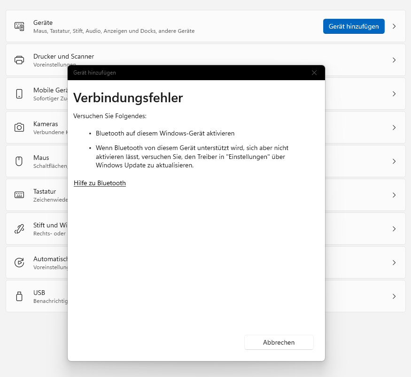Click the Verbindungsfehler heading
This screenshot has height=377, width=411.
(128, 98)
